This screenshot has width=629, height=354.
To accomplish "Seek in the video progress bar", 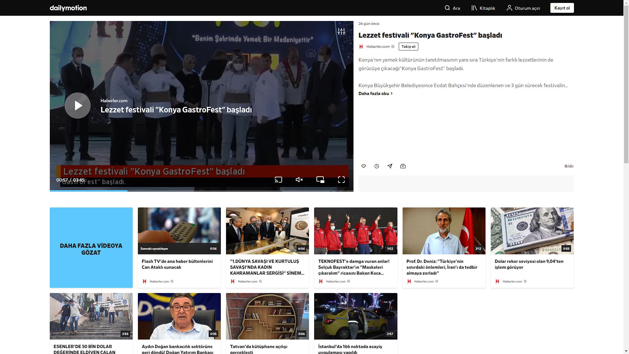I will [x=201, y=191].
